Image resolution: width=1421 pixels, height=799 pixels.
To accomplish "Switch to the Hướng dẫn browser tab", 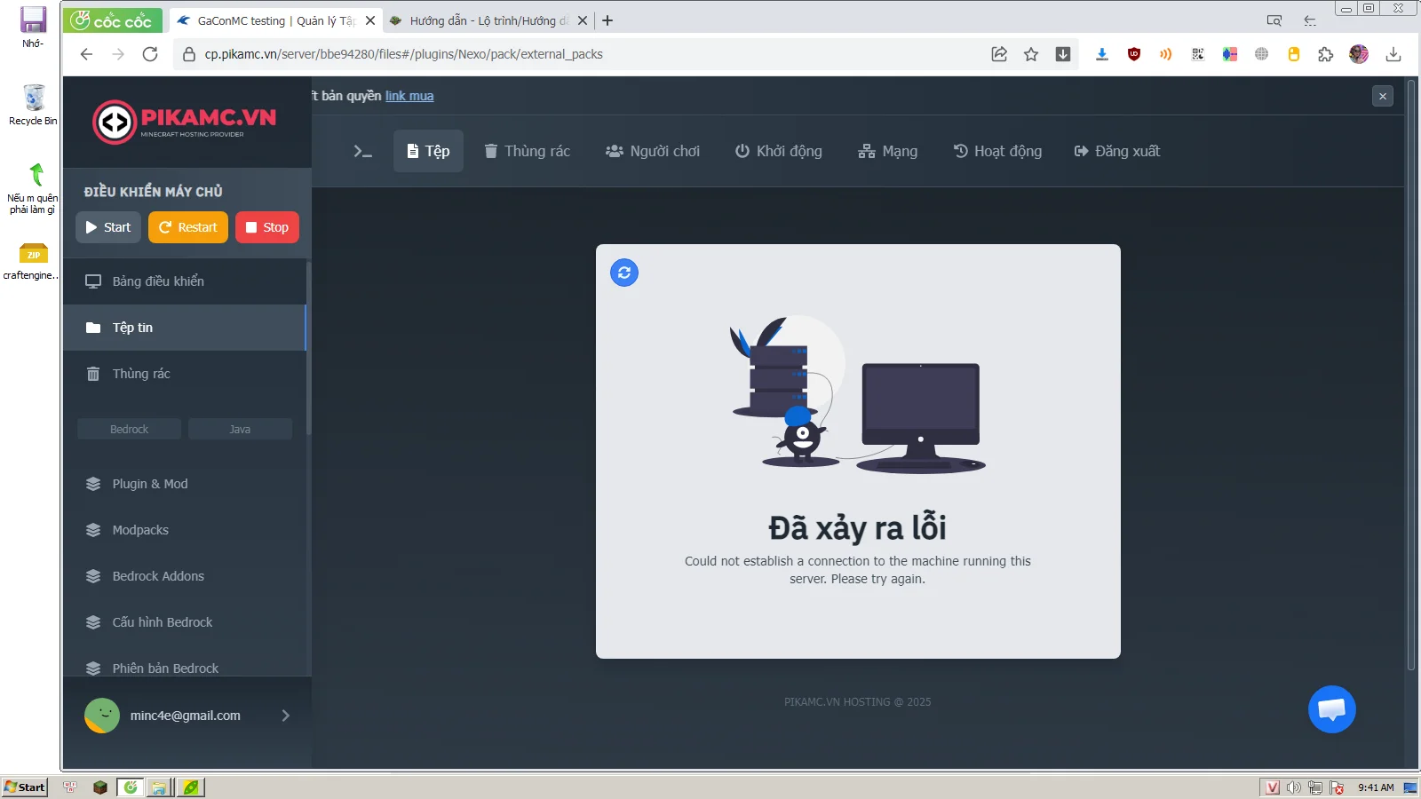I will (x=484, y=20).
